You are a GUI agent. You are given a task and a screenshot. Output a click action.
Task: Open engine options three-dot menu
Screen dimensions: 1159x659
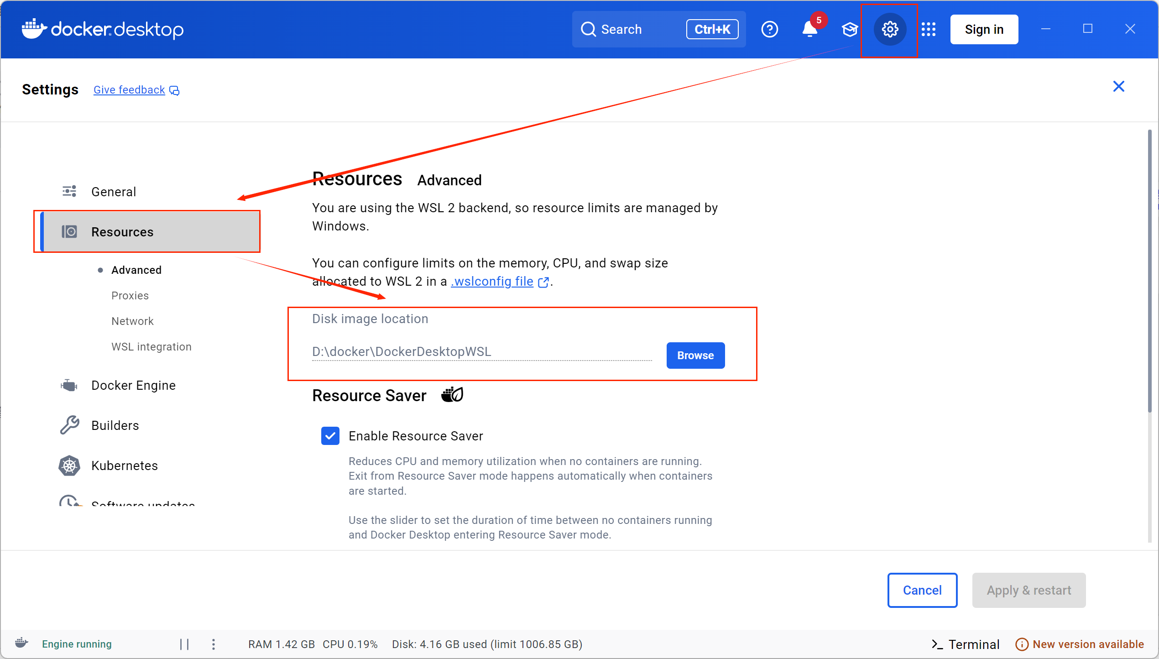coord(214,644)
